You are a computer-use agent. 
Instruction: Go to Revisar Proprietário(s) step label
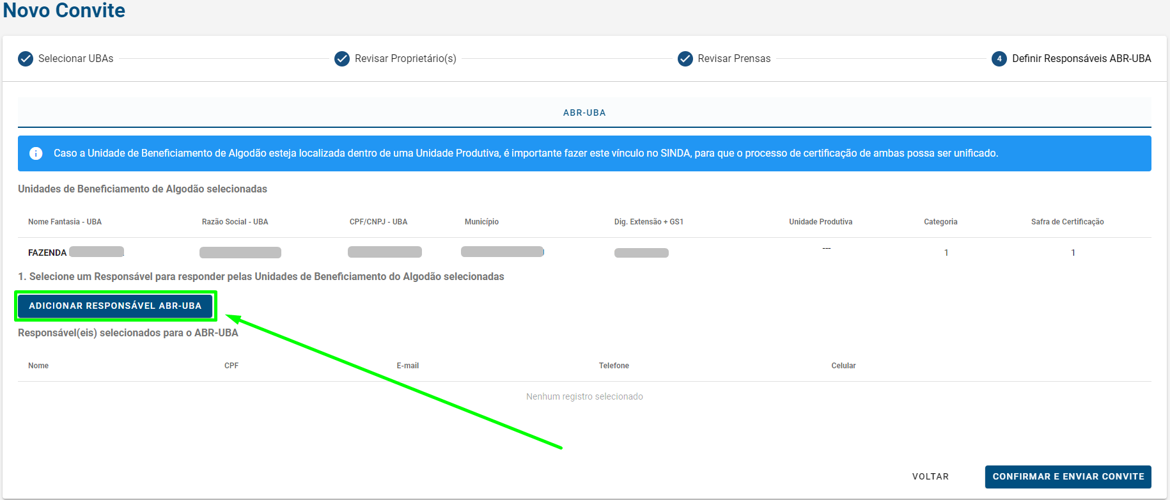click(405, 59)
